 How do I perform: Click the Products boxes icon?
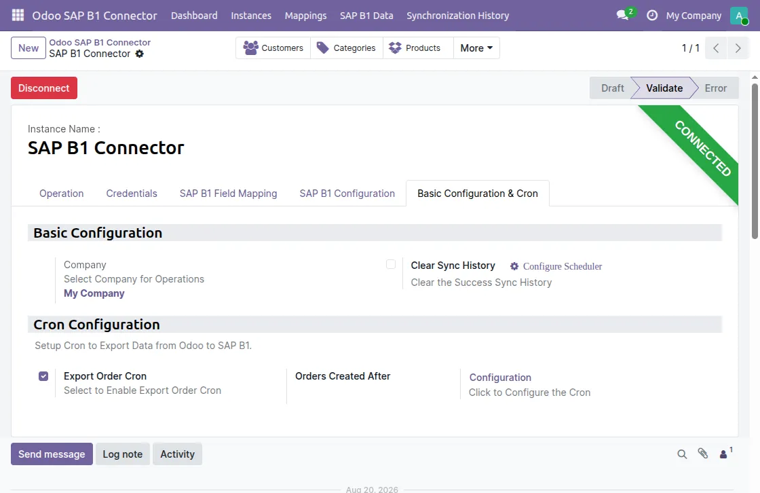click(x=396, y=48)
